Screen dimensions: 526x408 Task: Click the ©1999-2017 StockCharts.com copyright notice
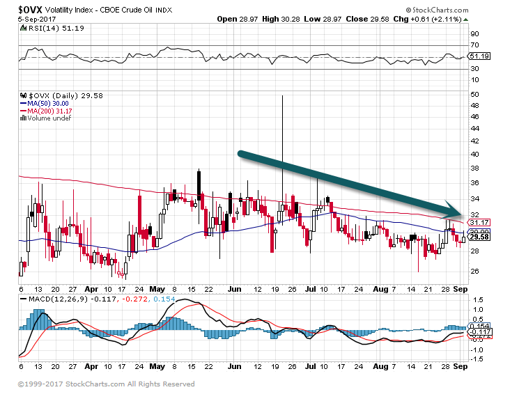coord(106,384)
